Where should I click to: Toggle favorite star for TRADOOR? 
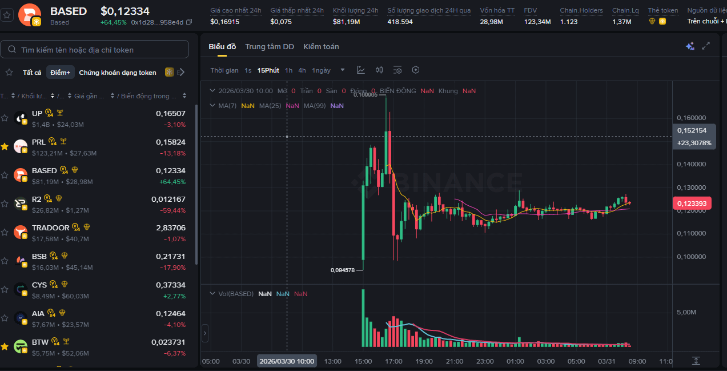point(5,233)
